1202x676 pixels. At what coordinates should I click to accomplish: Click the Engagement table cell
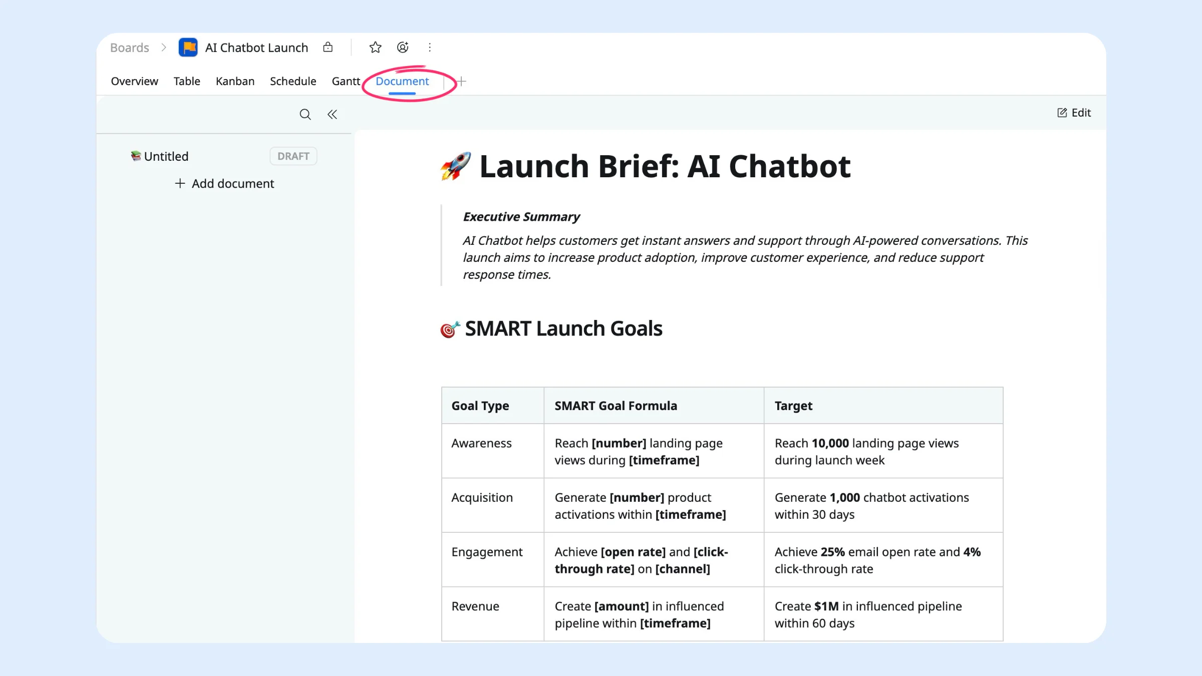pos(493,559)
